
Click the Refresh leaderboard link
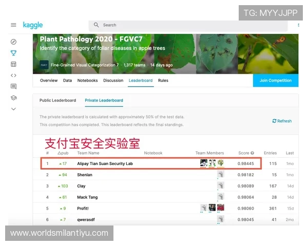[282, 121]
